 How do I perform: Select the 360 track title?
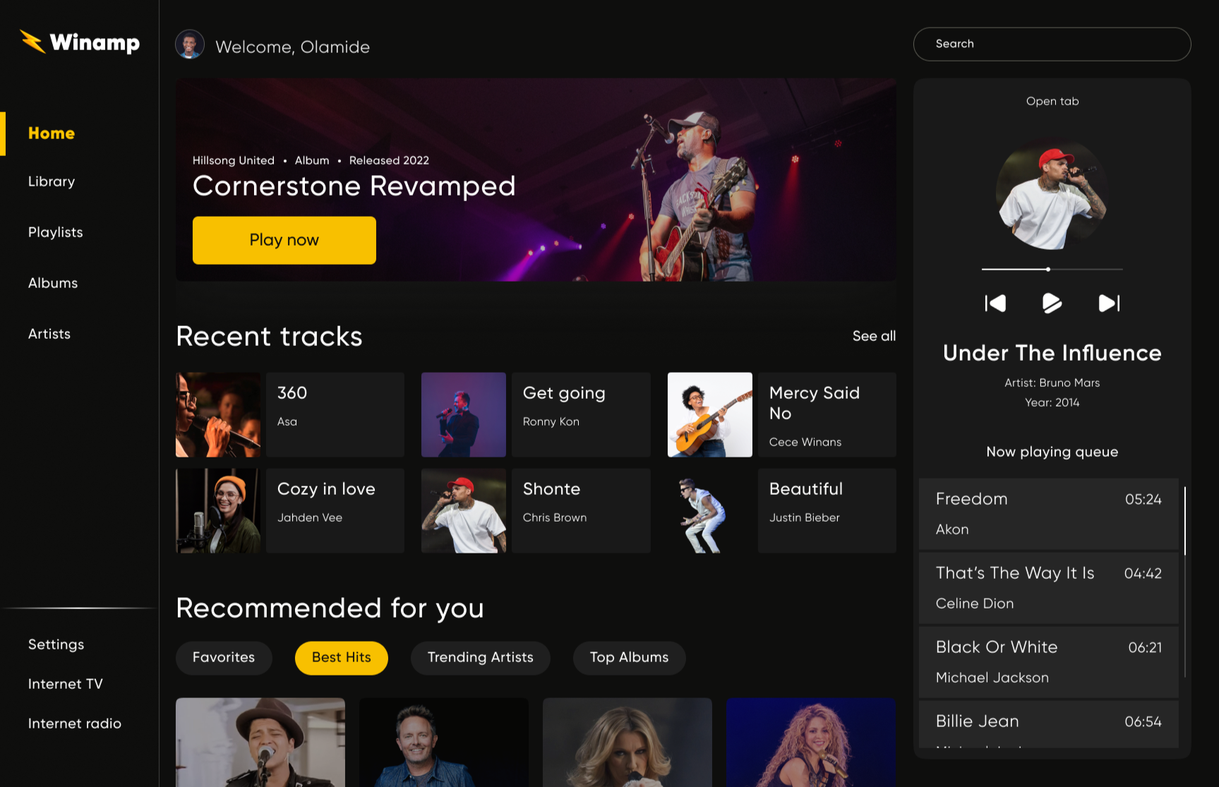(x=292, y=393)
